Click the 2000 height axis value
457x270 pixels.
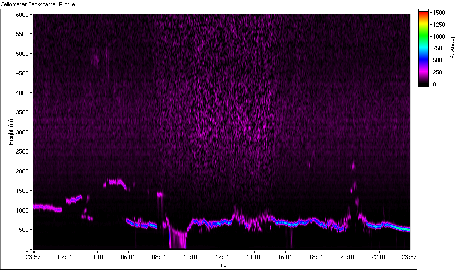pyautogui.click(x=22, y=171)
